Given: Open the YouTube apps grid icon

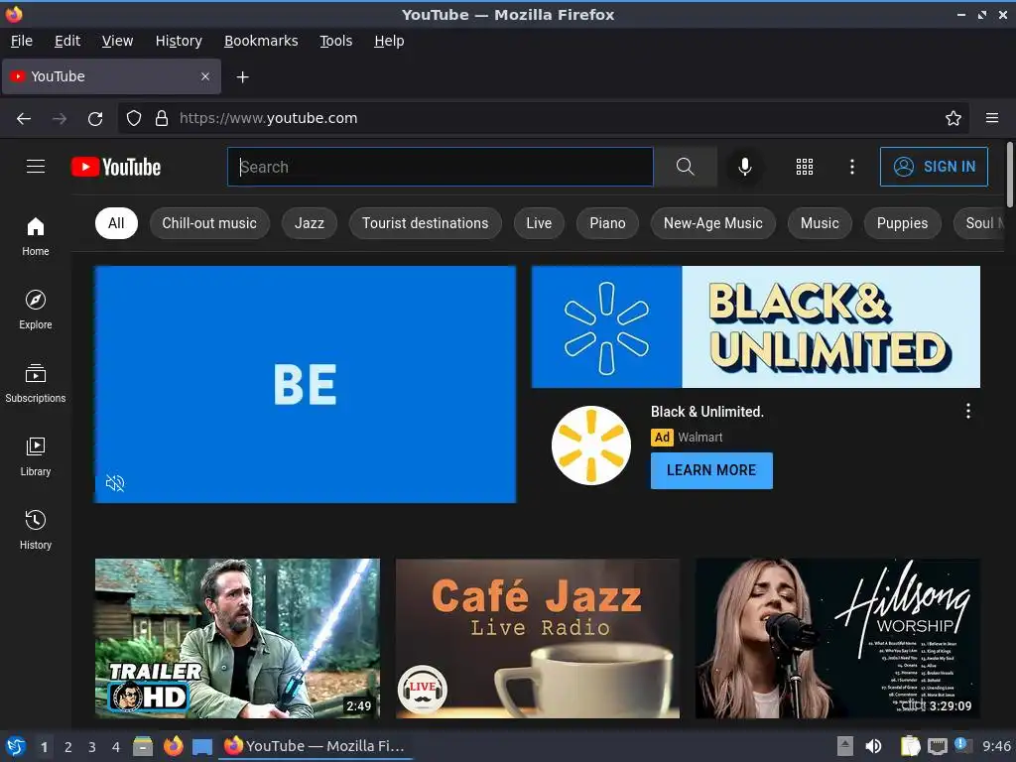Looking at the screenshot, I should click(804, 167).
